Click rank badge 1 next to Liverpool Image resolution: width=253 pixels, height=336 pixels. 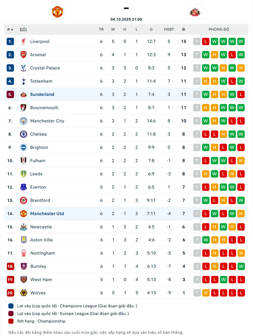coord(10,42)
